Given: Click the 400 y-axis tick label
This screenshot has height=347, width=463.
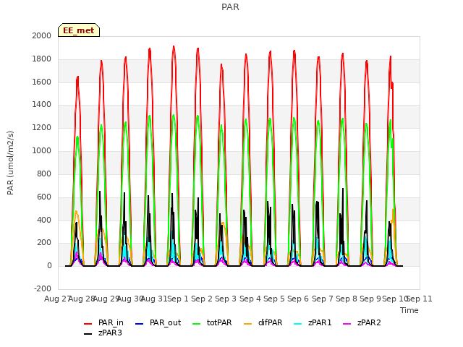Looking at the screenshot, I should 44,220.
